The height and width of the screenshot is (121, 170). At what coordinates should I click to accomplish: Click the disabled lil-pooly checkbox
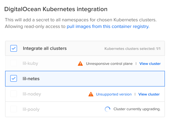point(14,109)
